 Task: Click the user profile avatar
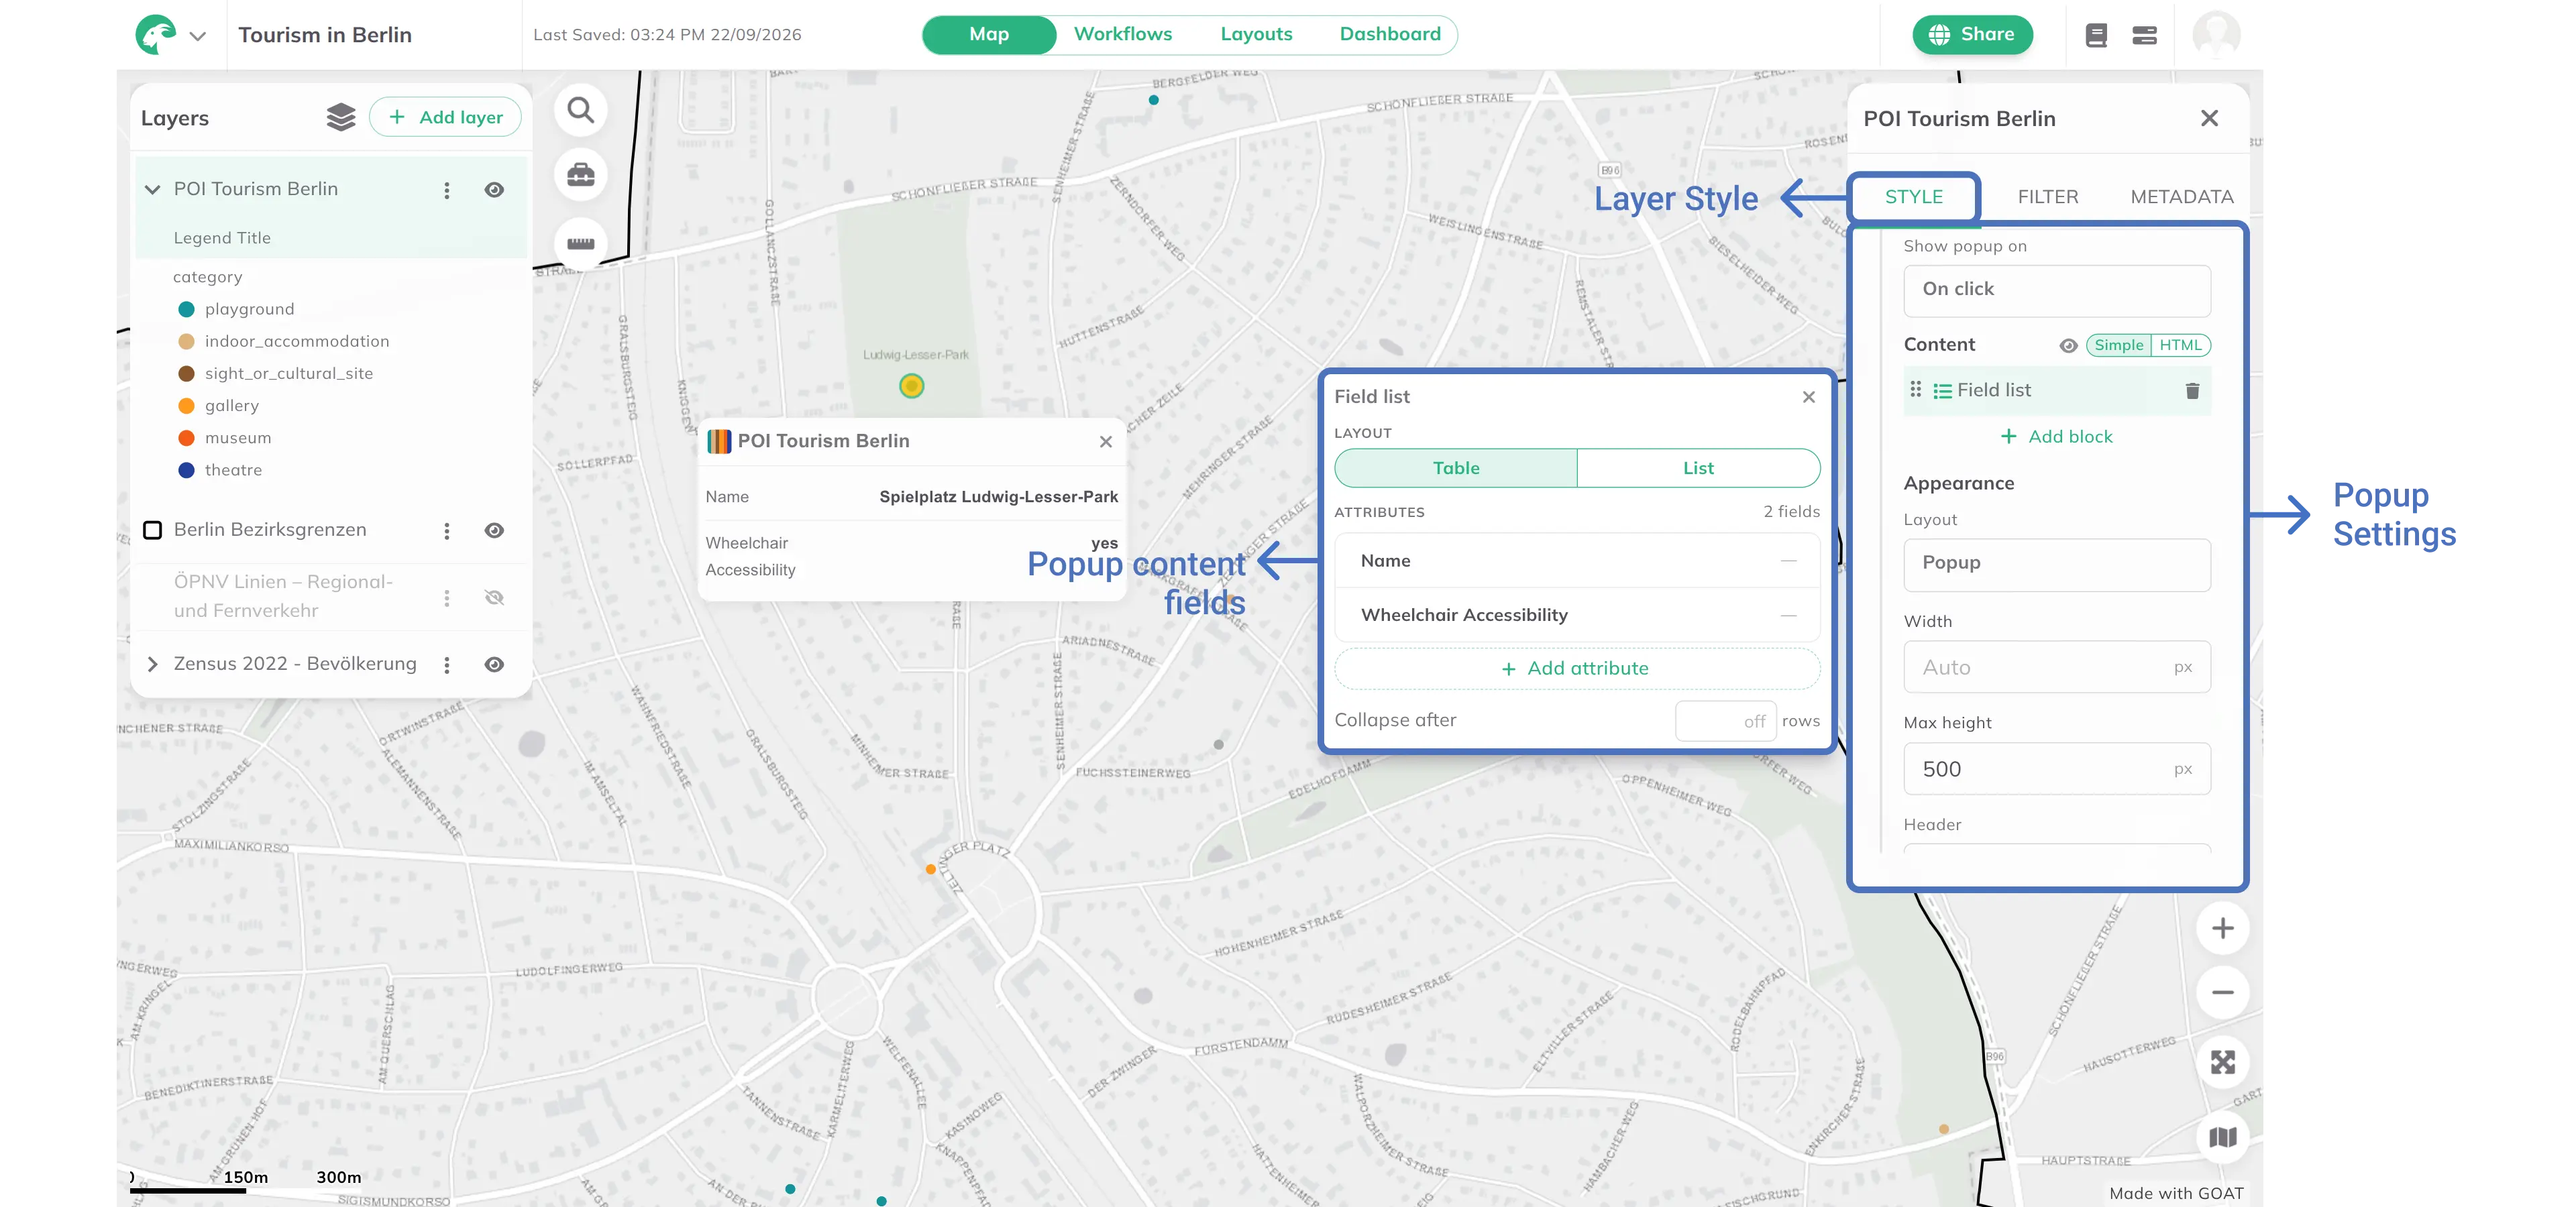(2216, 35)
